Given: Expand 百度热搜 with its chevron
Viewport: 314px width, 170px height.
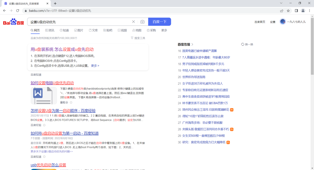Looking at the screenshot, I should 192,44.
